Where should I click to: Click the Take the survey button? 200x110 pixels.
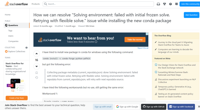tap(135, 40)
